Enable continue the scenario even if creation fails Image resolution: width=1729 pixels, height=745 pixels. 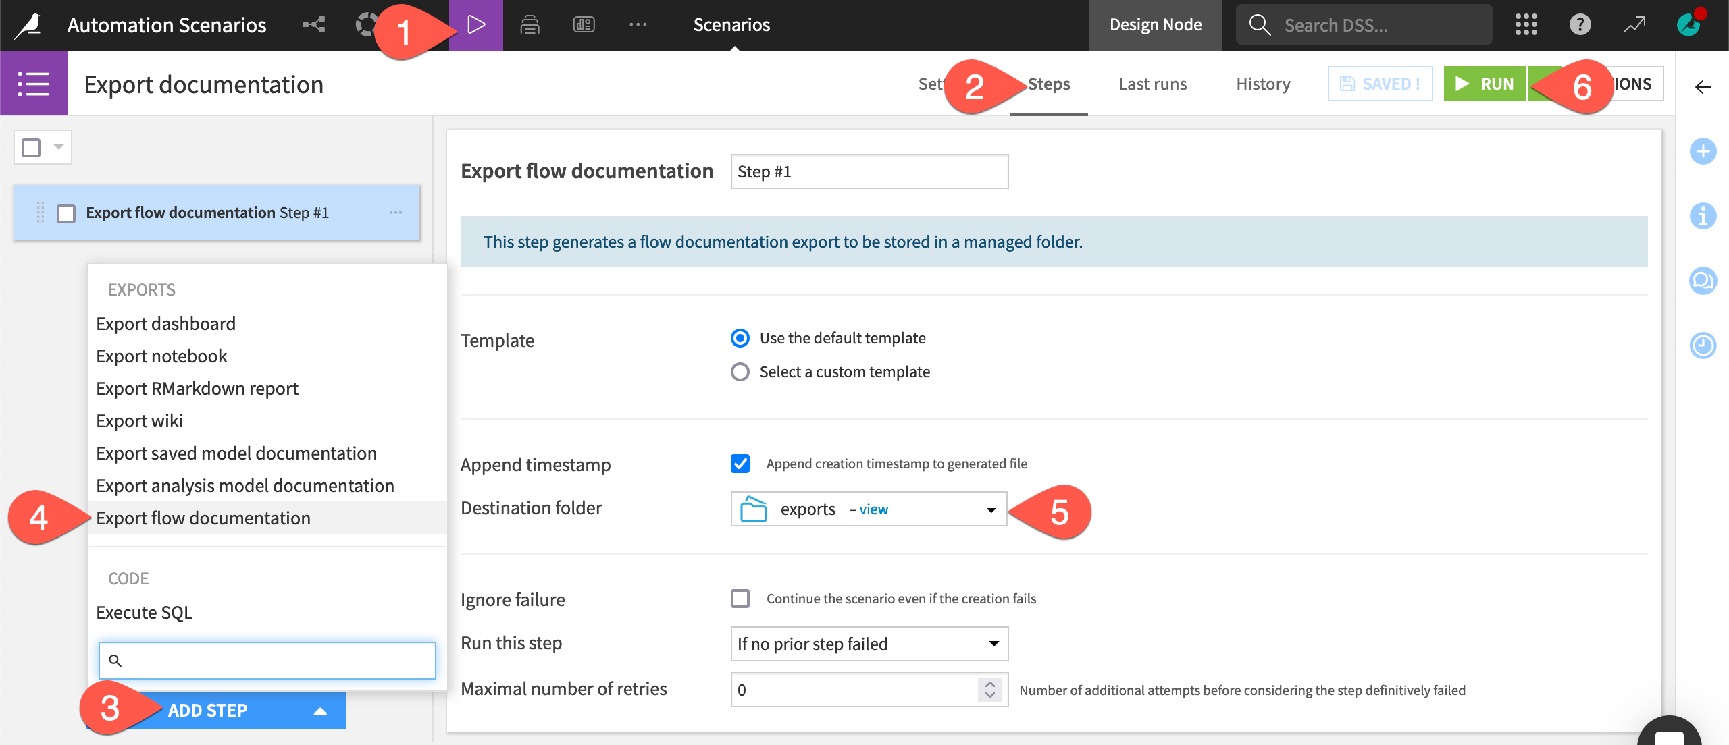point(741,598)
